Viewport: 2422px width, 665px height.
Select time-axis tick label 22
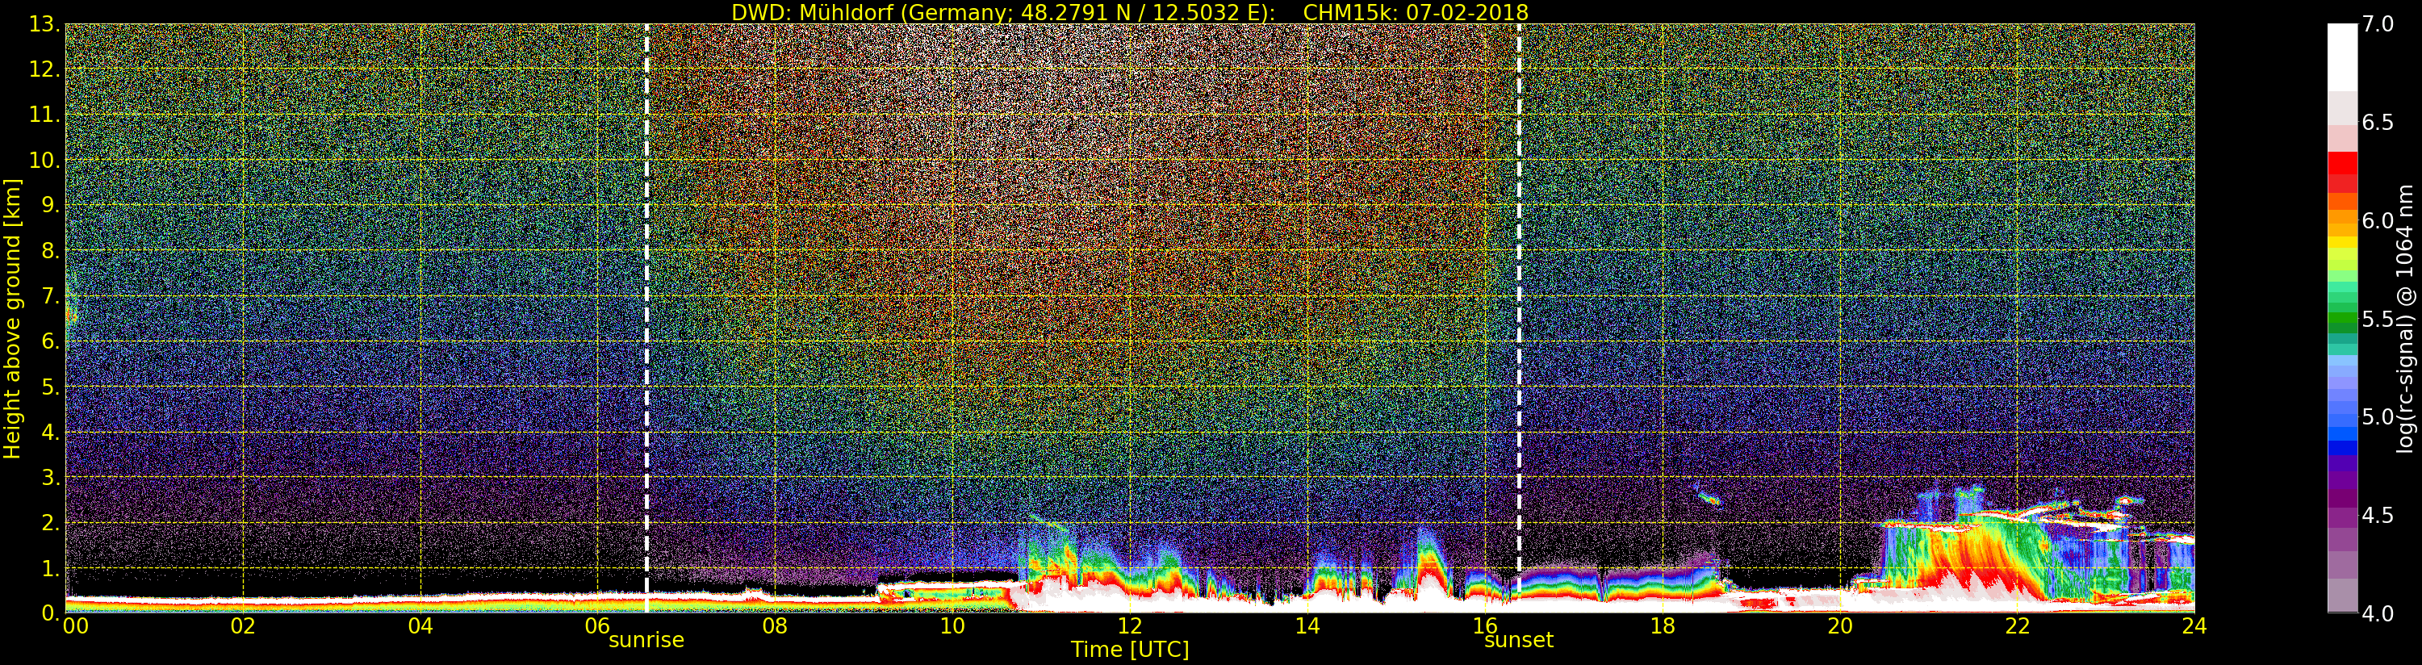(x=2017, y=626)
